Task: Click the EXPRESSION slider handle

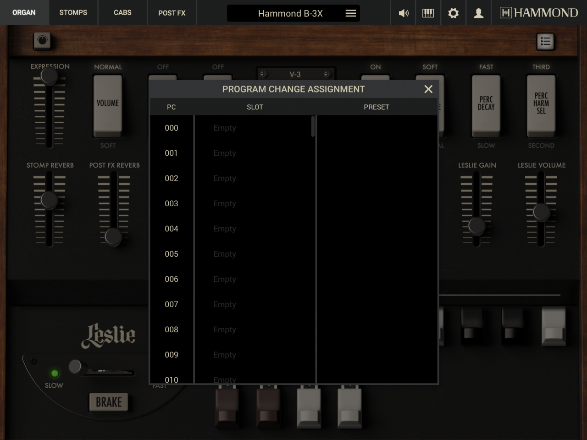Action: 49,76
